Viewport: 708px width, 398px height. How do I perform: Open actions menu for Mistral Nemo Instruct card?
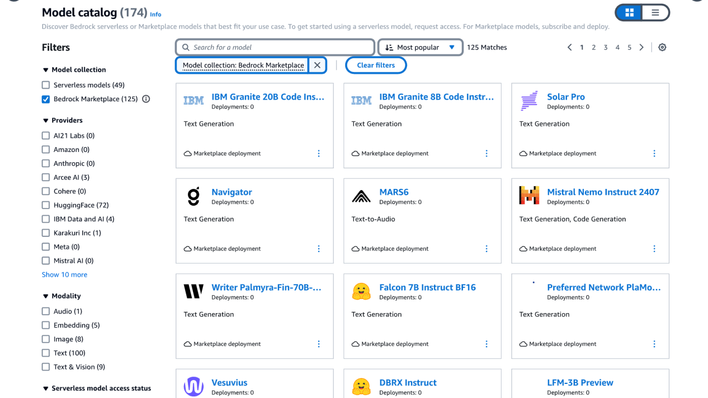point(655,249)
